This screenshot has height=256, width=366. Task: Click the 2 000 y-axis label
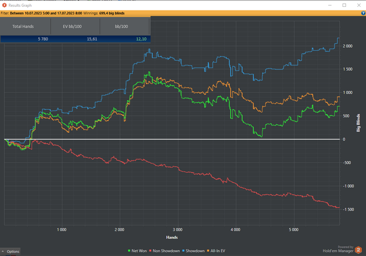[x=348, y=46]
